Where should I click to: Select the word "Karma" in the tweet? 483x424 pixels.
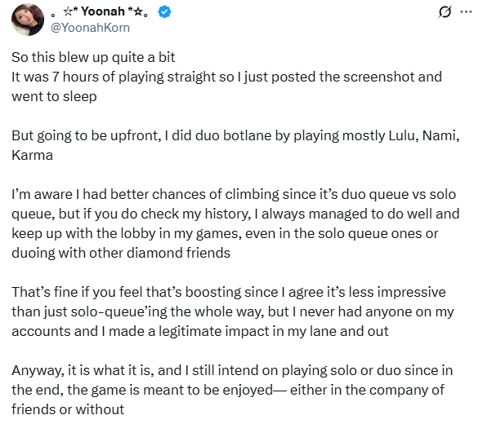(x=33, y=156)
